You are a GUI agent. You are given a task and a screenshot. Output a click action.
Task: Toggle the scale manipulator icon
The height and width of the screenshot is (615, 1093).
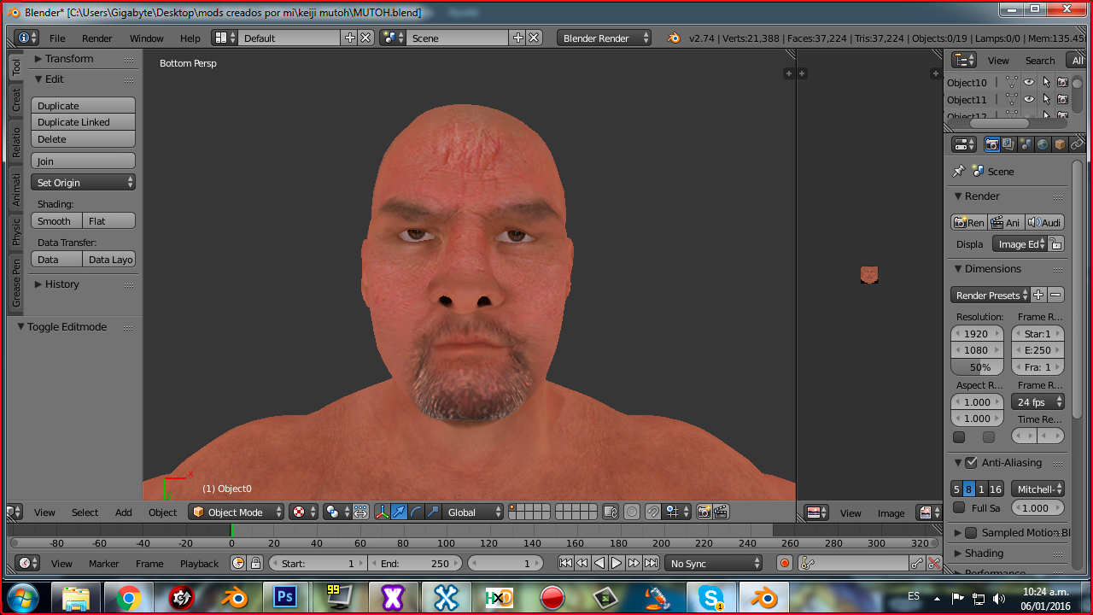(x=433, y=512)
